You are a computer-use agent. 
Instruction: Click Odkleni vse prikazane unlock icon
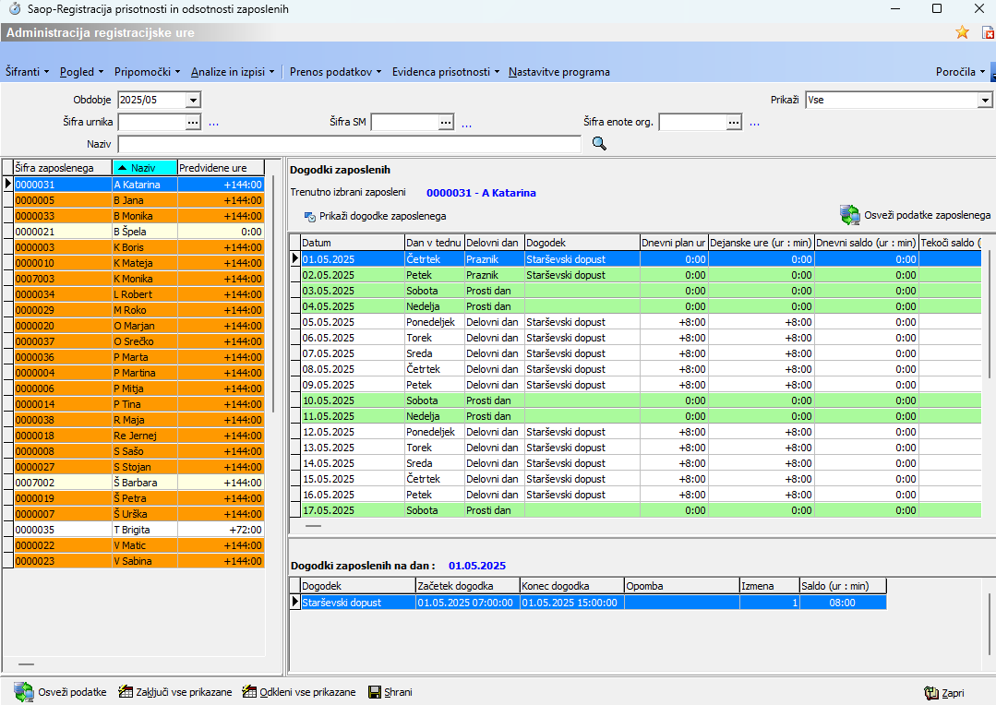tap(249, 692)
